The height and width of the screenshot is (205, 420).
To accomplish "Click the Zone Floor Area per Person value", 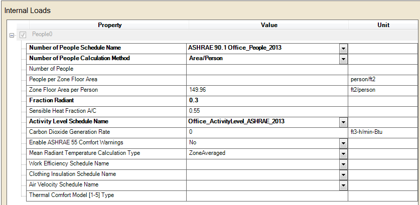I will [x=267, y=90].
